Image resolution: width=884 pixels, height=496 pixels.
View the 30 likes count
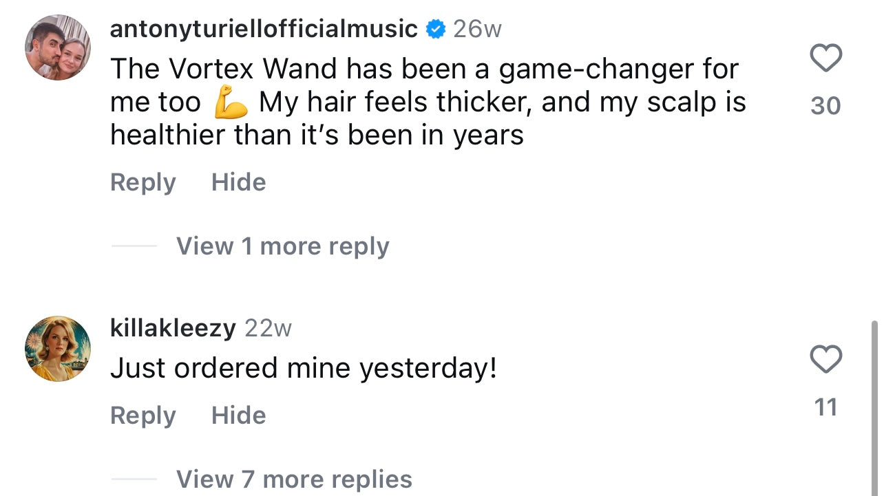[825, 106]
